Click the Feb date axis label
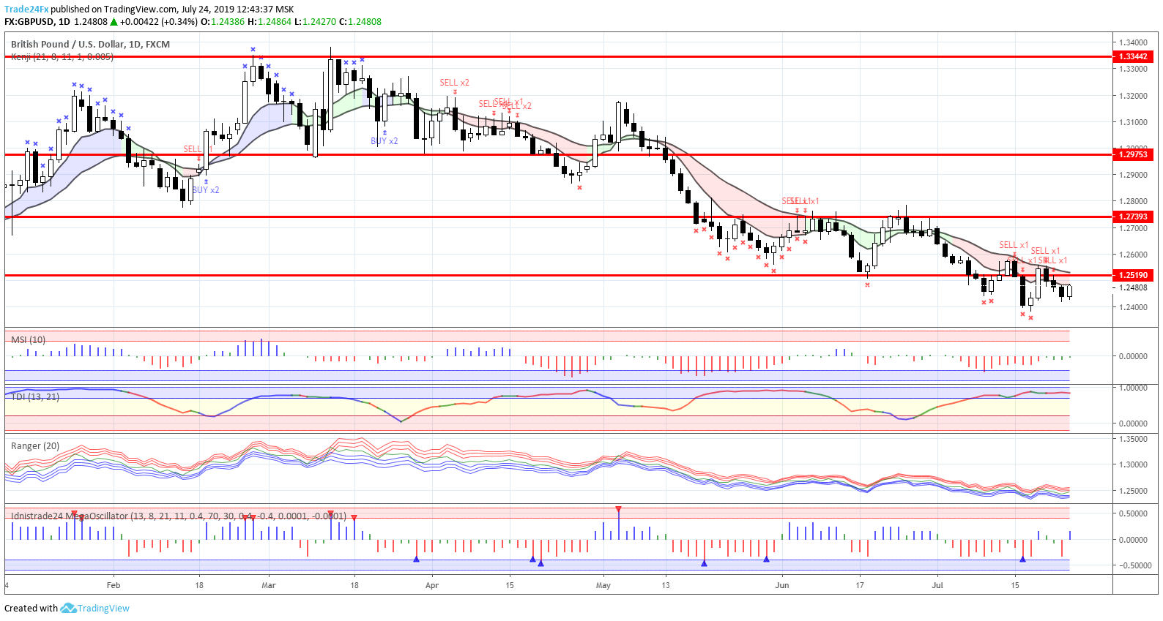The height and width of the screenshot is (621, 1163). (x=113, y=585)
